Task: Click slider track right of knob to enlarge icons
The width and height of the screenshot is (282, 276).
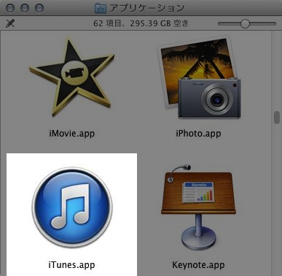Action: pyautogui.click(x=263, y=23)
